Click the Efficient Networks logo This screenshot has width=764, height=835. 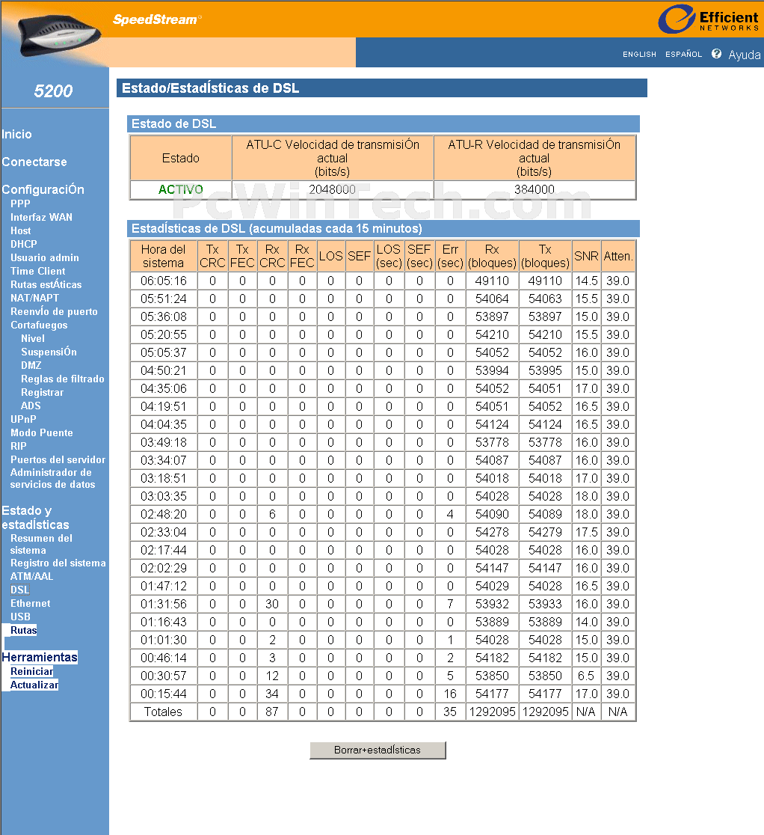click(709, 19)
